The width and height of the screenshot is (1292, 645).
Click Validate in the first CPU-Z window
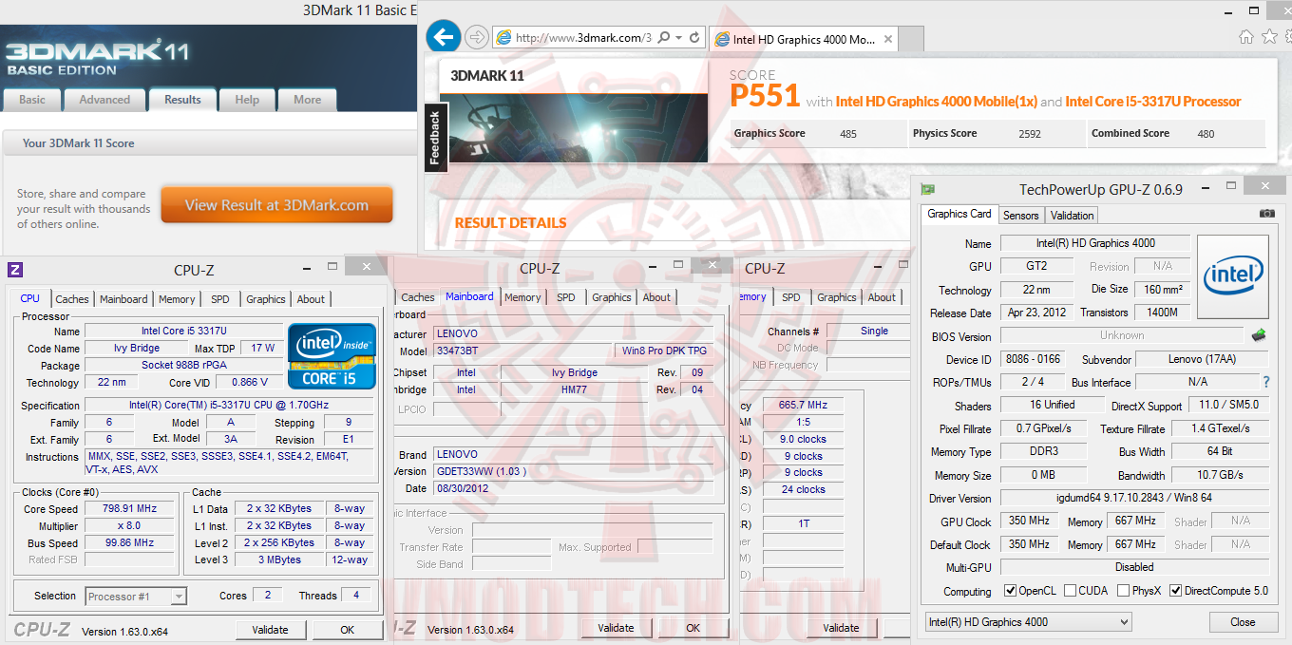270,629
